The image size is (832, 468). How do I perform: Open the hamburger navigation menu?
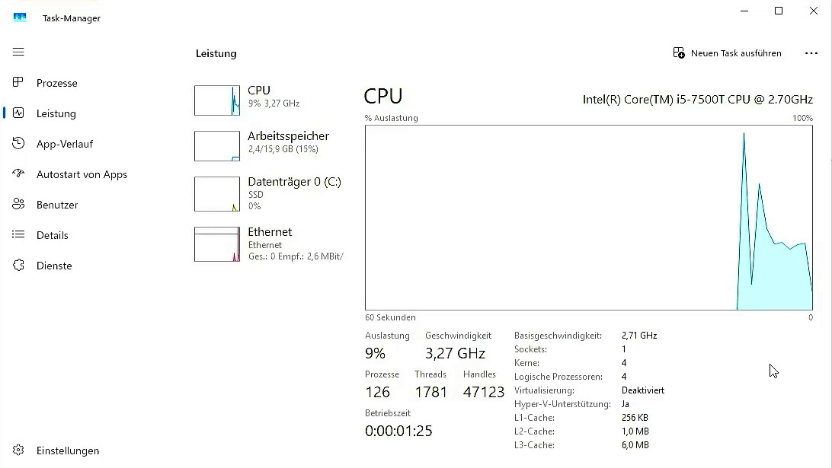tap(18, 53)
